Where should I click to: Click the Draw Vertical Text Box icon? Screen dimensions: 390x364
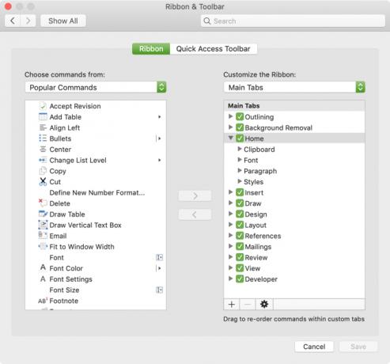pyautogui.click(x=43, y=225)
